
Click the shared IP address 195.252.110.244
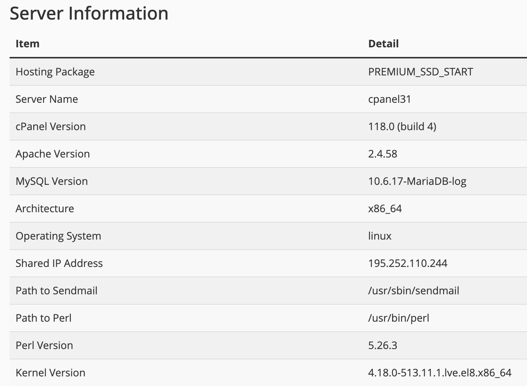408,263
